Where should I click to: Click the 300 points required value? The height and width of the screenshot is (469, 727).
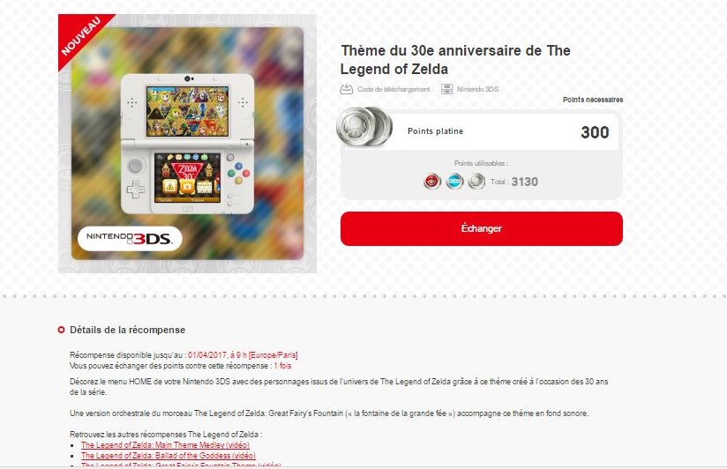point(595,132)
